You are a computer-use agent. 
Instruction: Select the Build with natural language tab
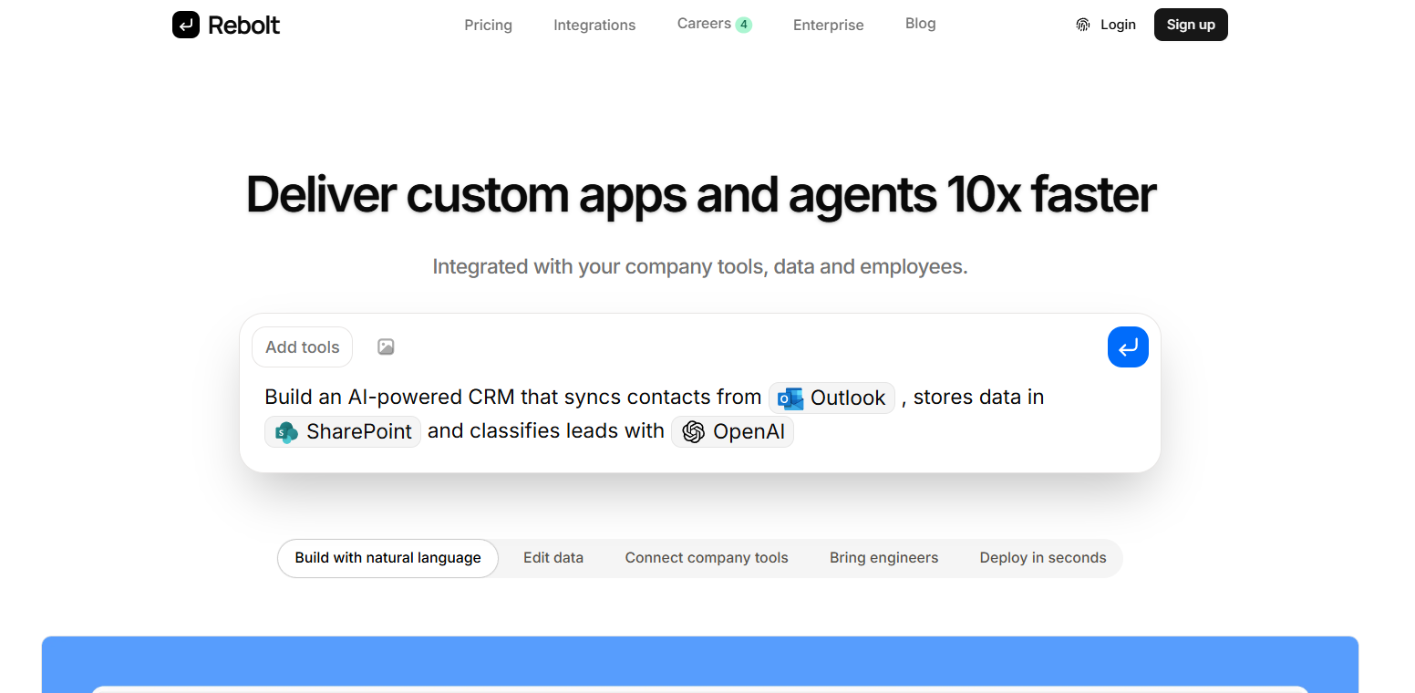click(387, 558)
